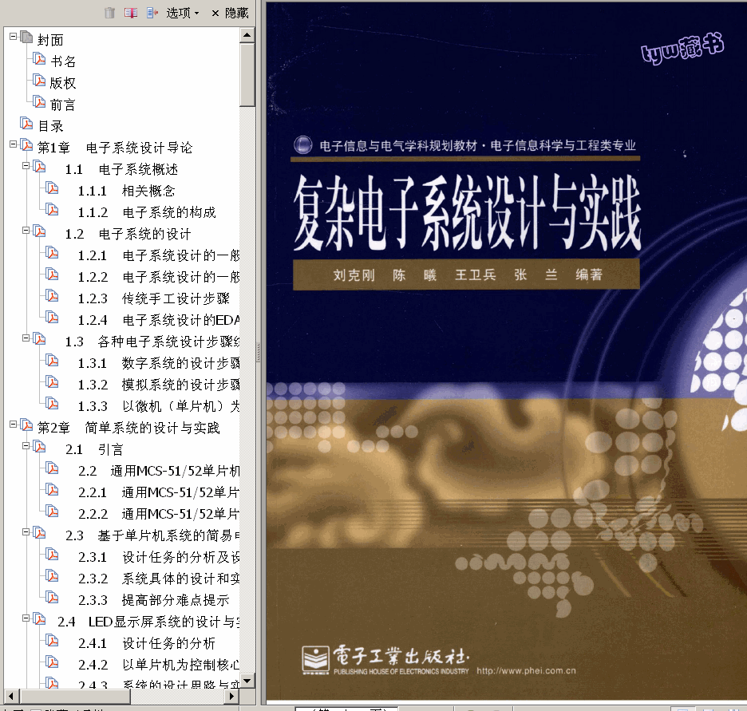This screenshot has height=711, width=747.
Task: Click the horizontal scrollbar thumb in bookmarks
Action: click(75, 696)
